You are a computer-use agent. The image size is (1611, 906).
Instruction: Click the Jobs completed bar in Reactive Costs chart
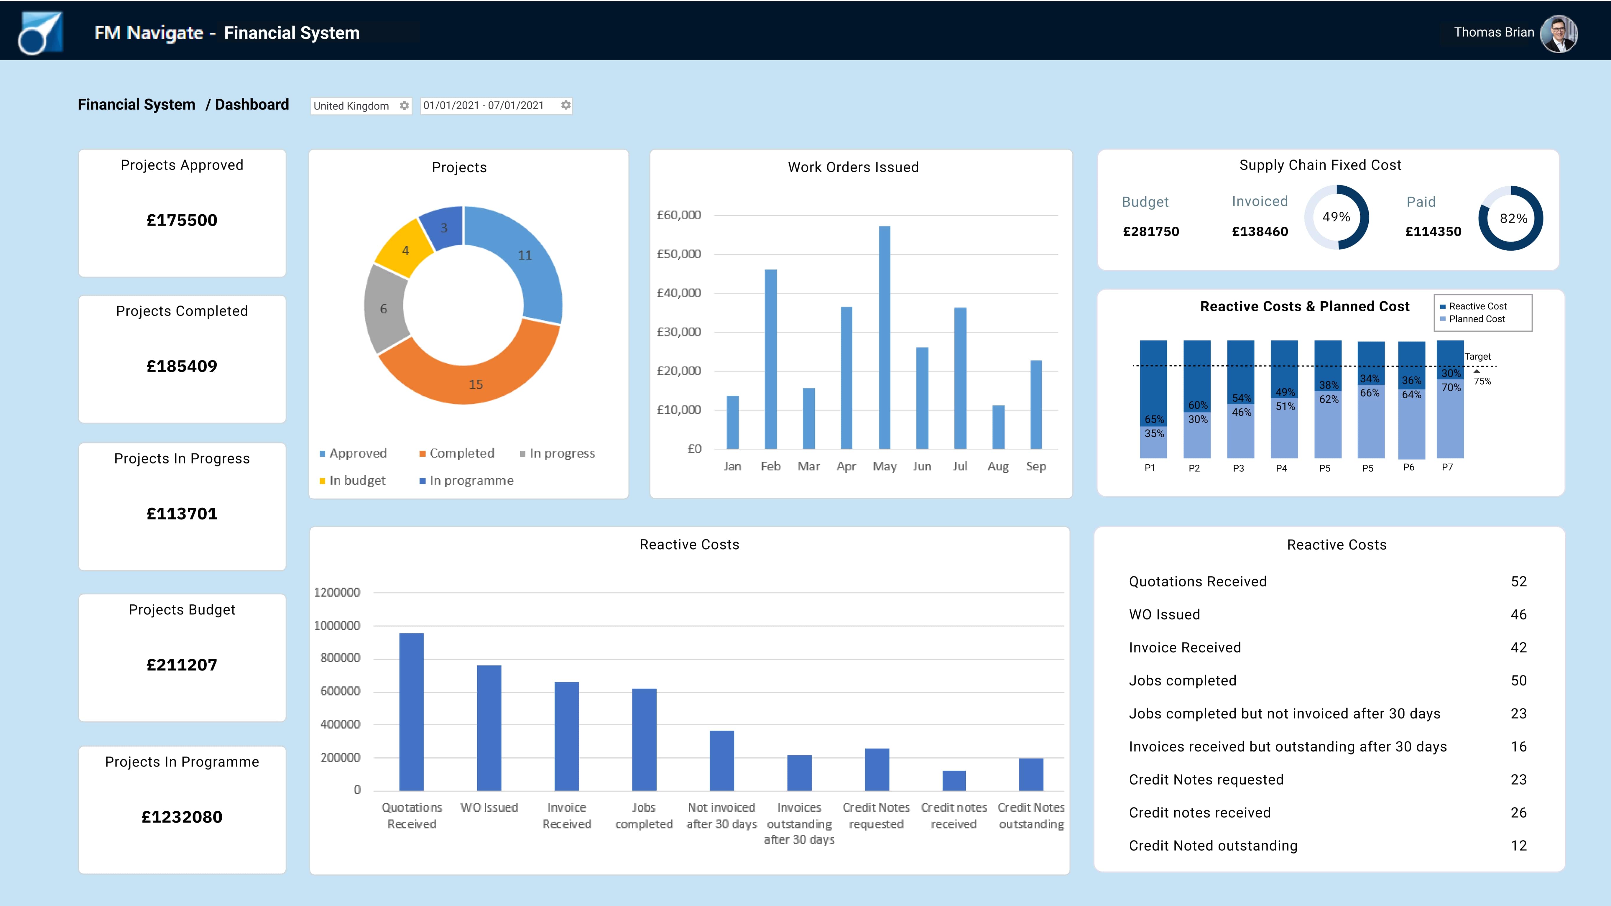[x=644, y=740]
